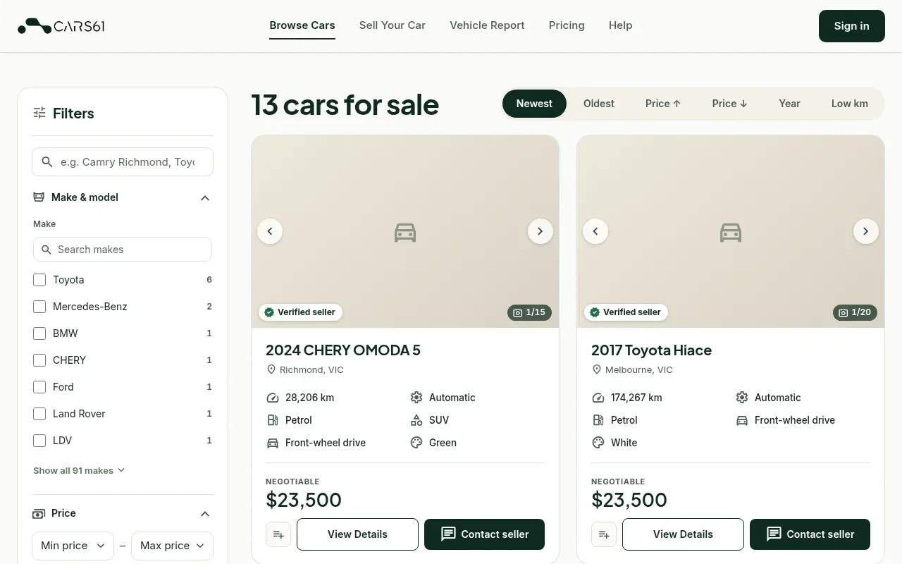Open the Max price dropdown
Viewport: 902px width, 564px height.
(x=172, y=546)
